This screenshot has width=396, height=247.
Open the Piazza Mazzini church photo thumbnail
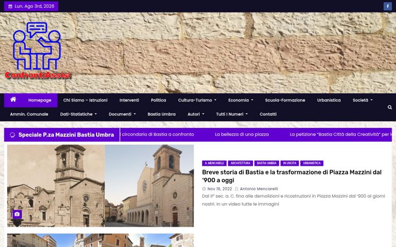pyautogui.click(x=100, y=186)
